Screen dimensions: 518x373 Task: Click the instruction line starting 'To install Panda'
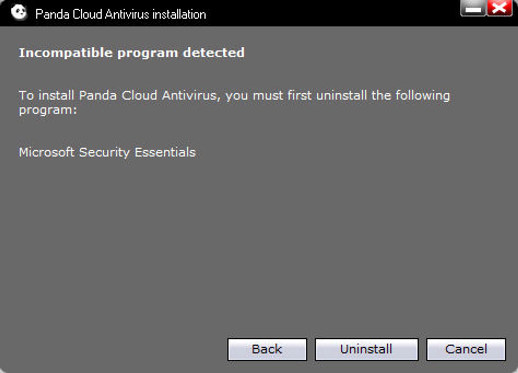click(234, 102)
